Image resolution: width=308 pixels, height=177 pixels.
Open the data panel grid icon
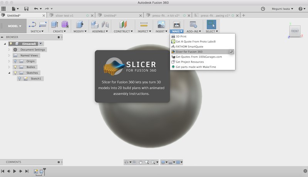3,8
